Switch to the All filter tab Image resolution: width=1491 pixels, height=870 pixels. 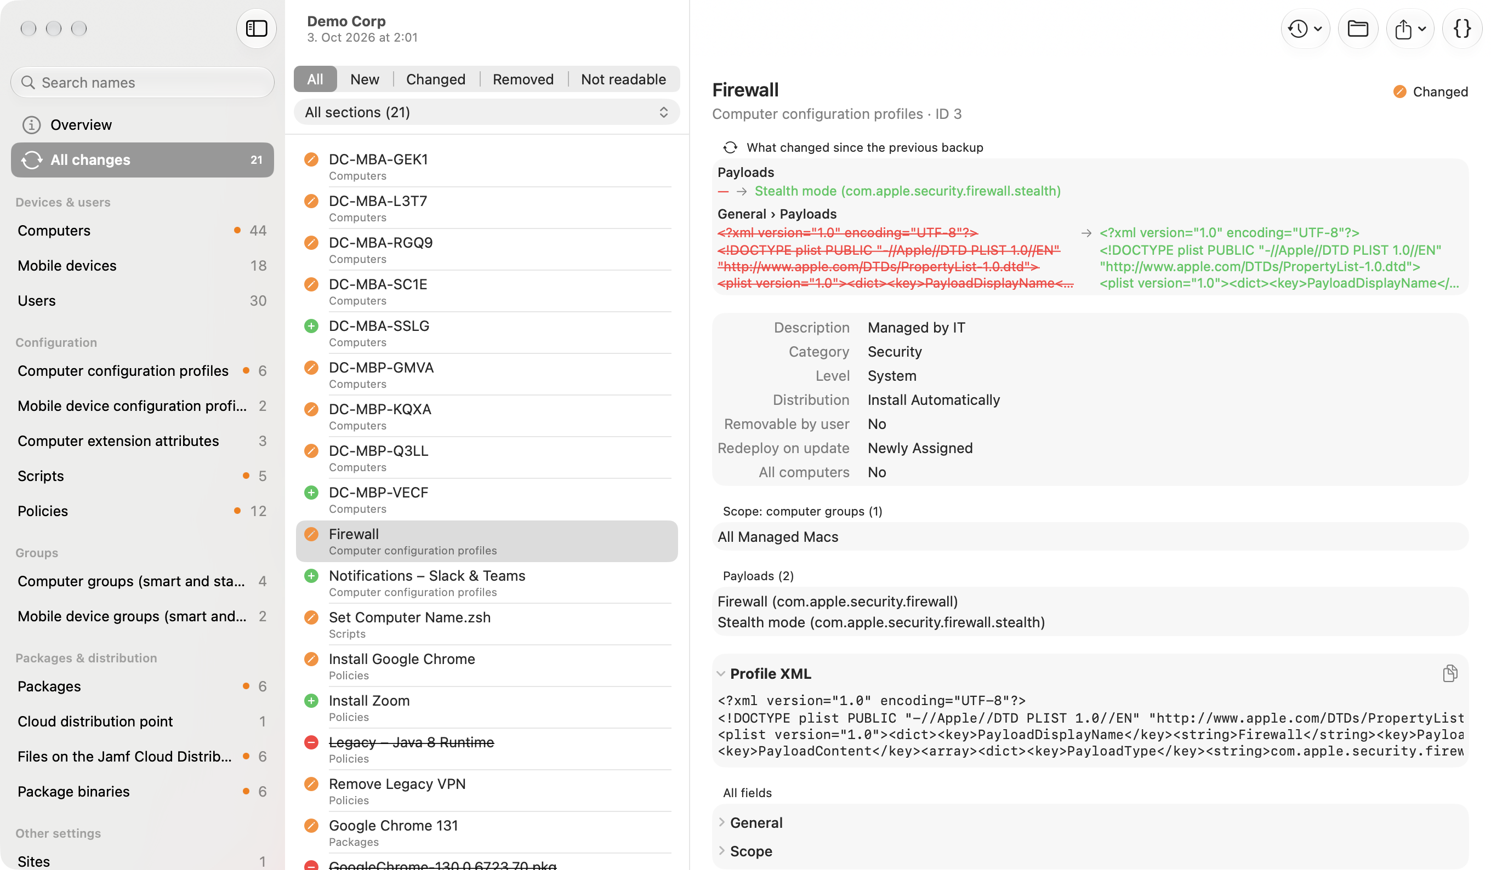[315, 79]
